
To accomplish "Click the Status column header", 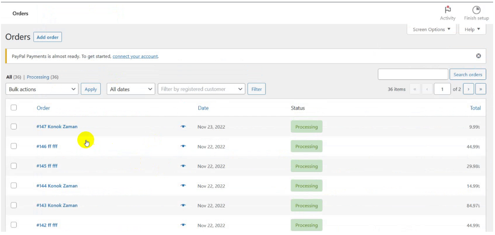I will pyautogui.click(x=298, y=108).
